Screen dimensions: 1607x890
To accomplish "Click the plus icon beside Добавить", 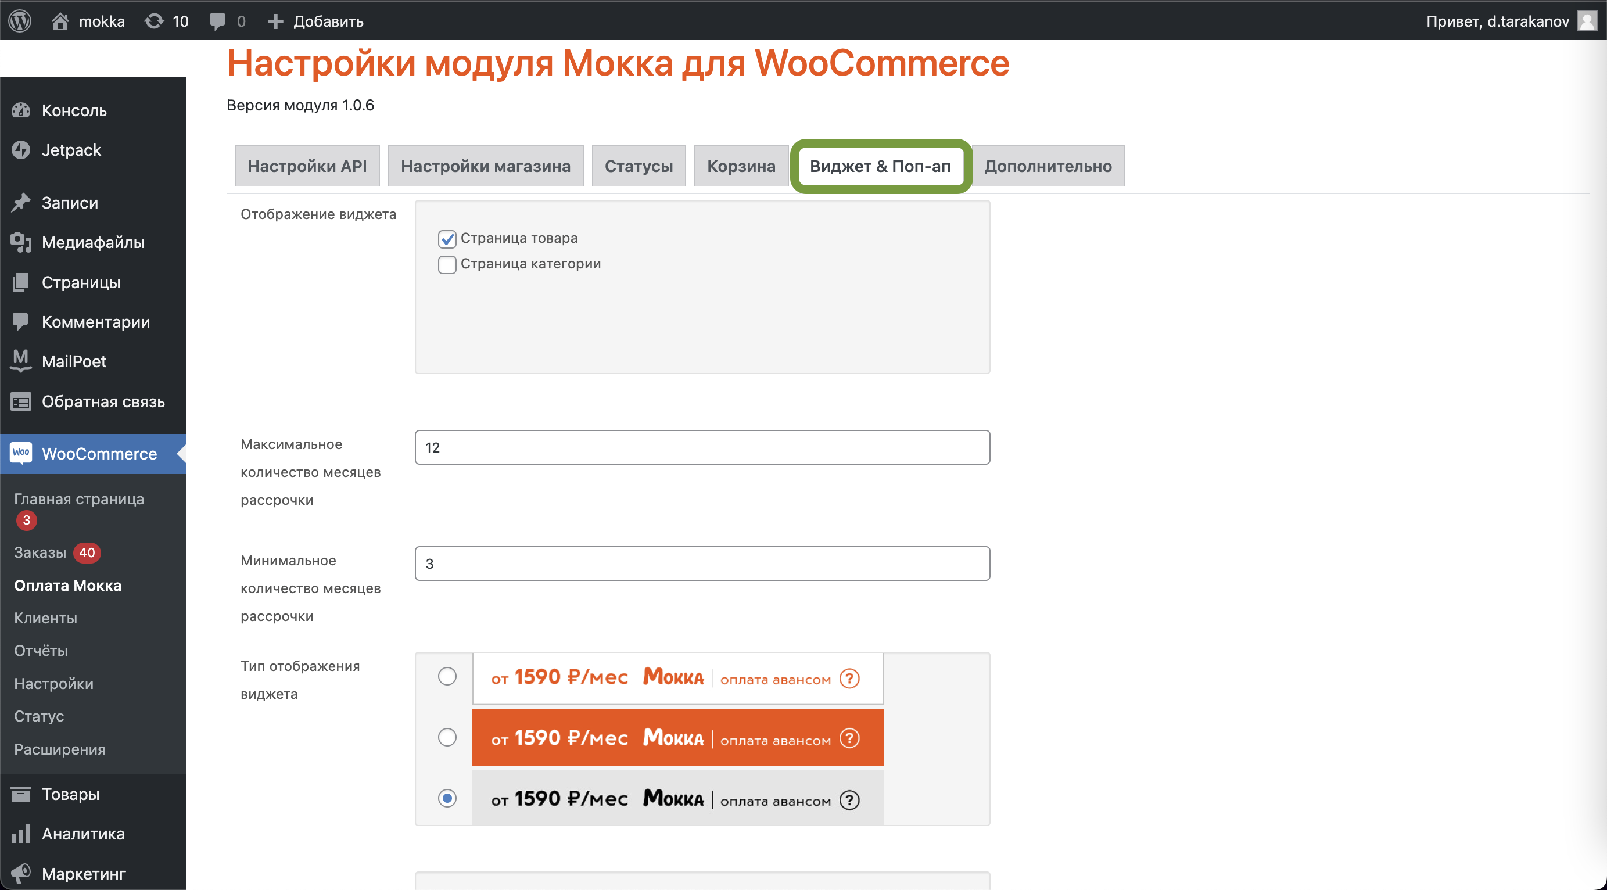I will tap(275, 21).
